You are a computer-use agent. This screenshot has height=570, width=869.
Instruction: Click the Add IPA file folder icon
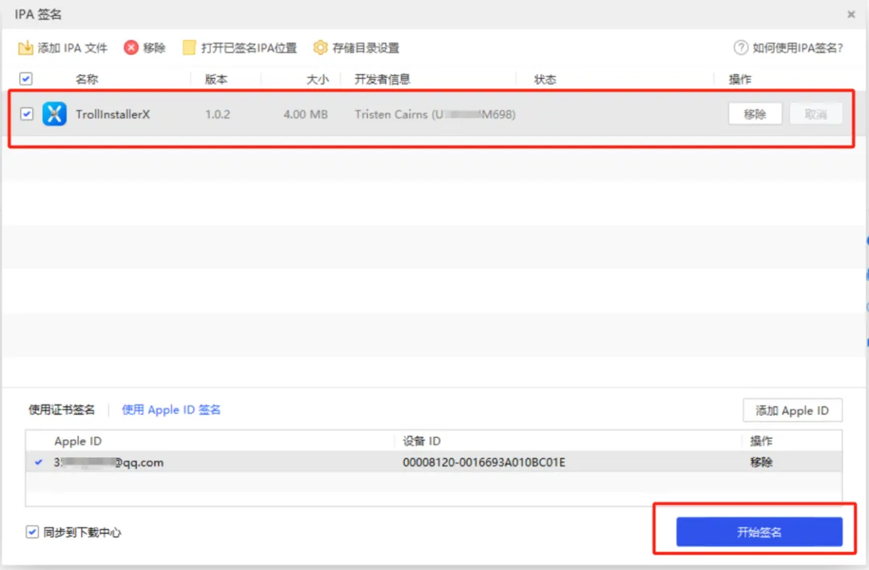click(x=25, y=47)
